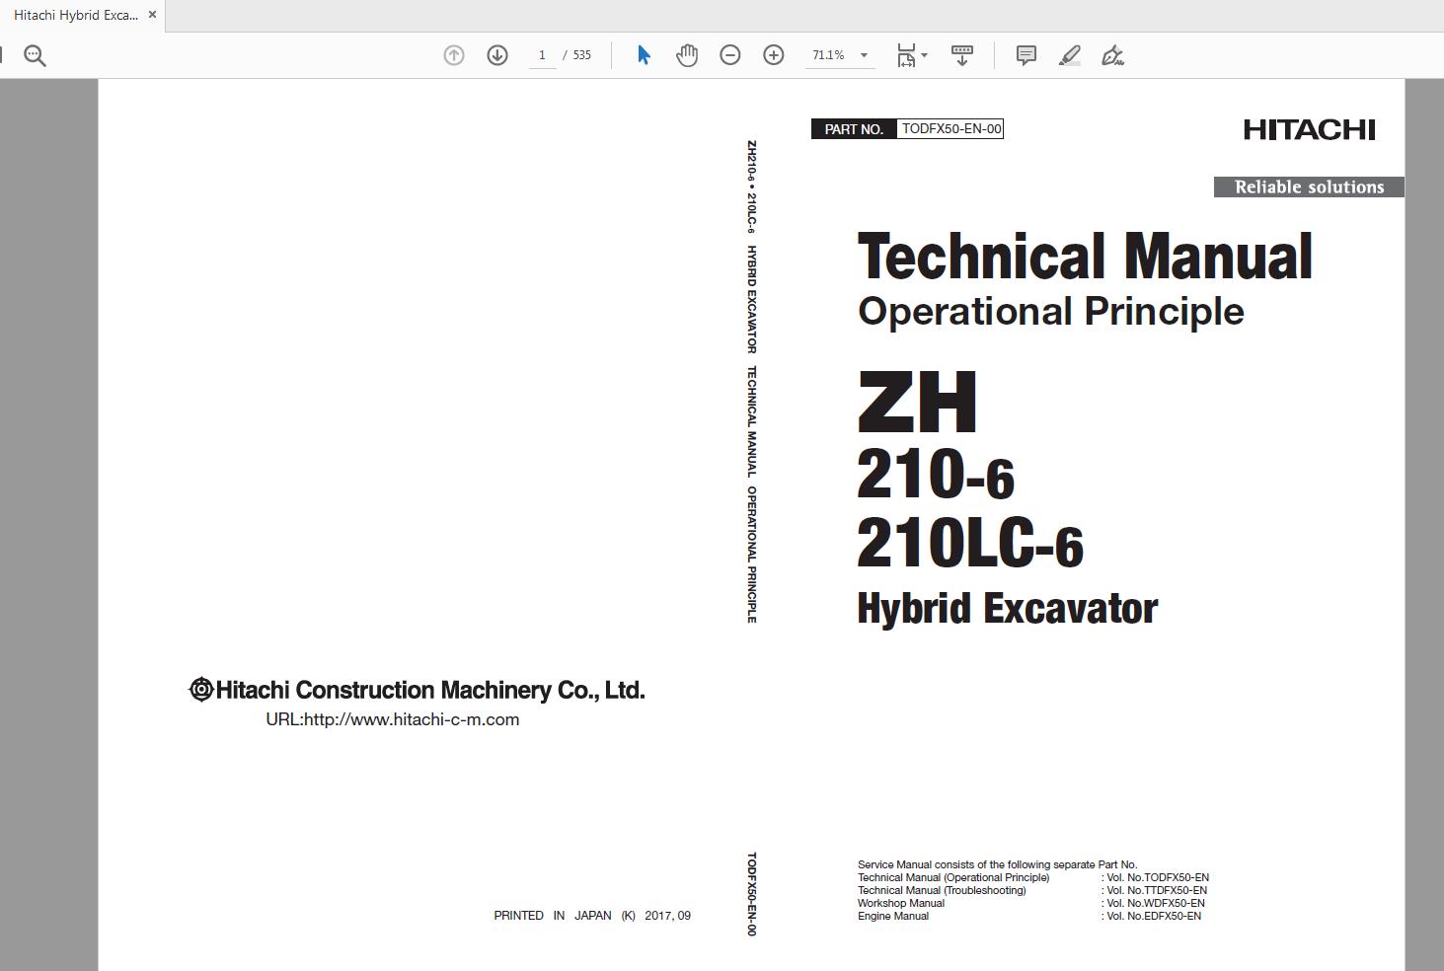Click the Reliable solutions banner

pyautogui.click(x=1309, y=187)
